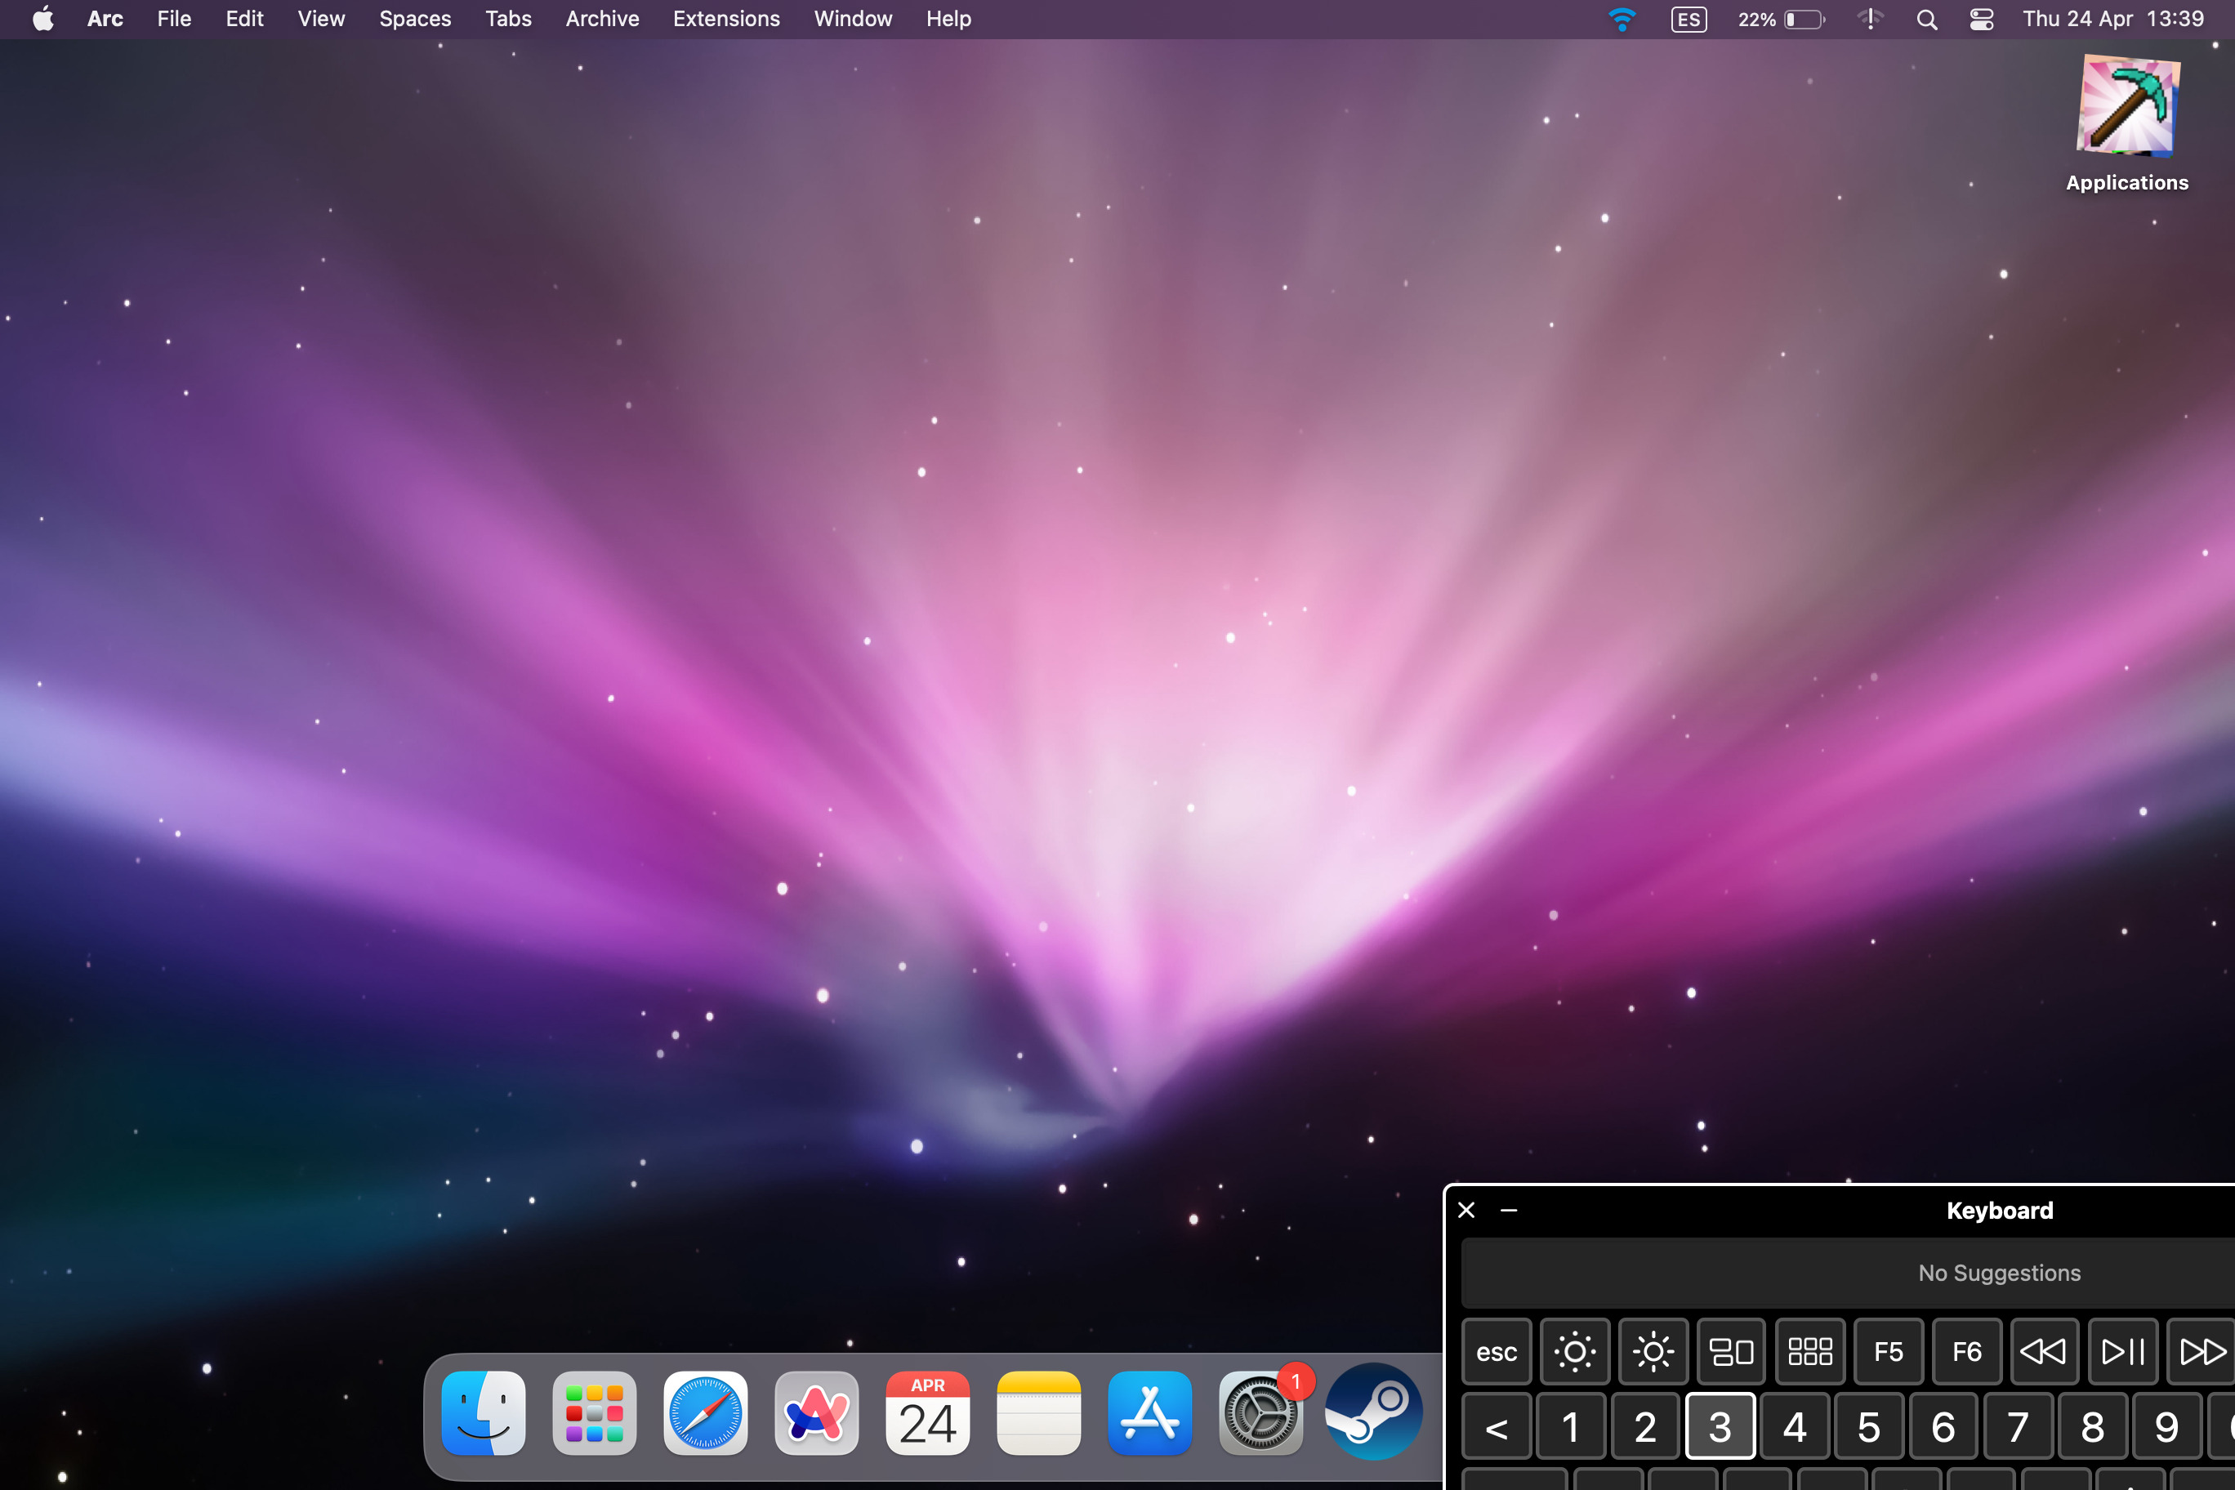Image resolution: width=2235 pixels, height=1490 pixels.
Task: Open Safari browser in dock
Action: click(705, 1413)
